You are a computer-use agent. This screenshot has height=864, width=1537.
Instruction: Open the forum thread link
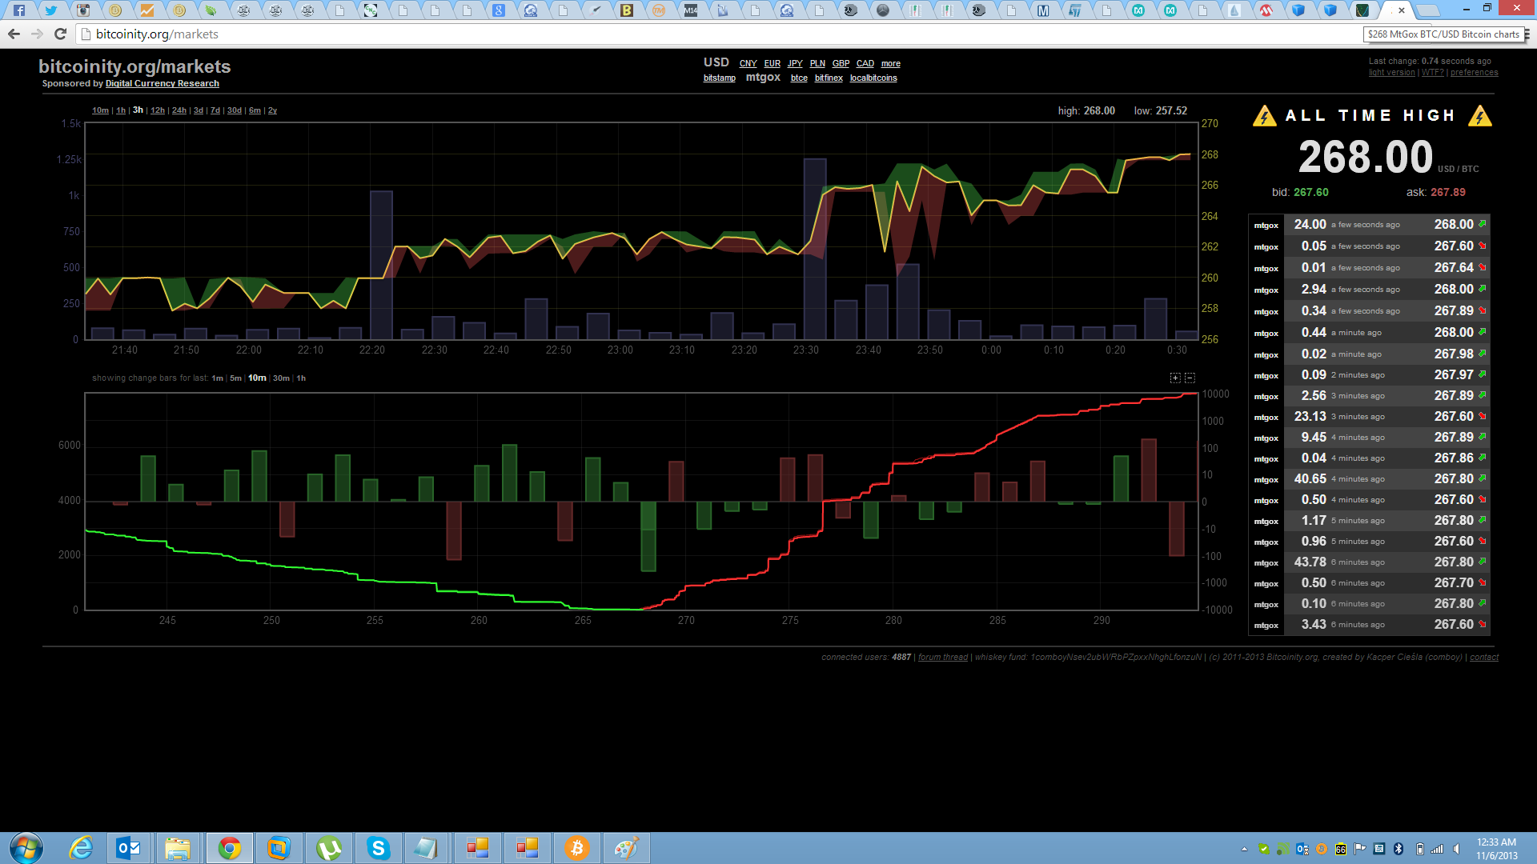[943, 657]
